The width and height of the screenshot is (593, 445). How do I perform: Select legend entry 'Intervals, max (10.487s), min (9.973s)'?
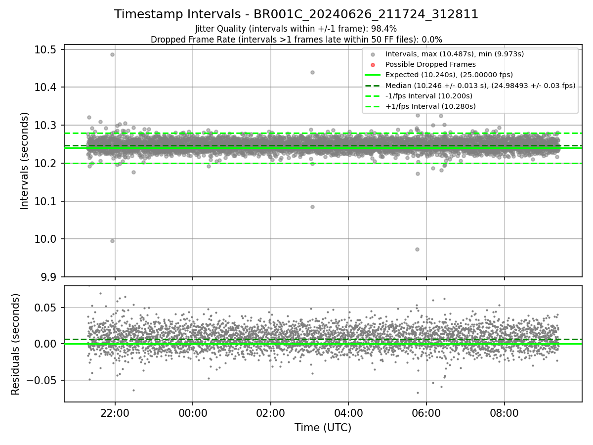455,54
